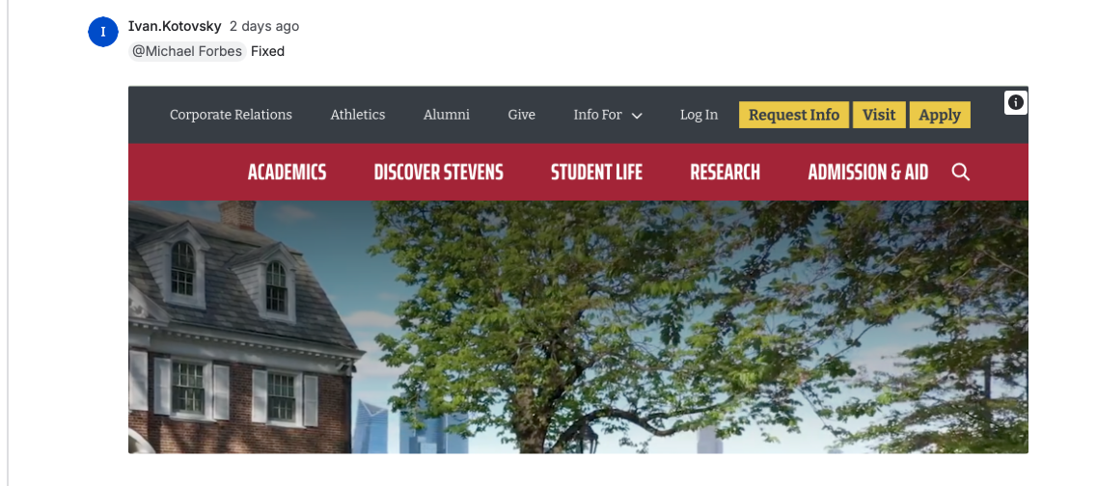Select Discover Stevens in the red navigation bar
The width and height of the screenshot is (1097, 486).
pos(439,172)
